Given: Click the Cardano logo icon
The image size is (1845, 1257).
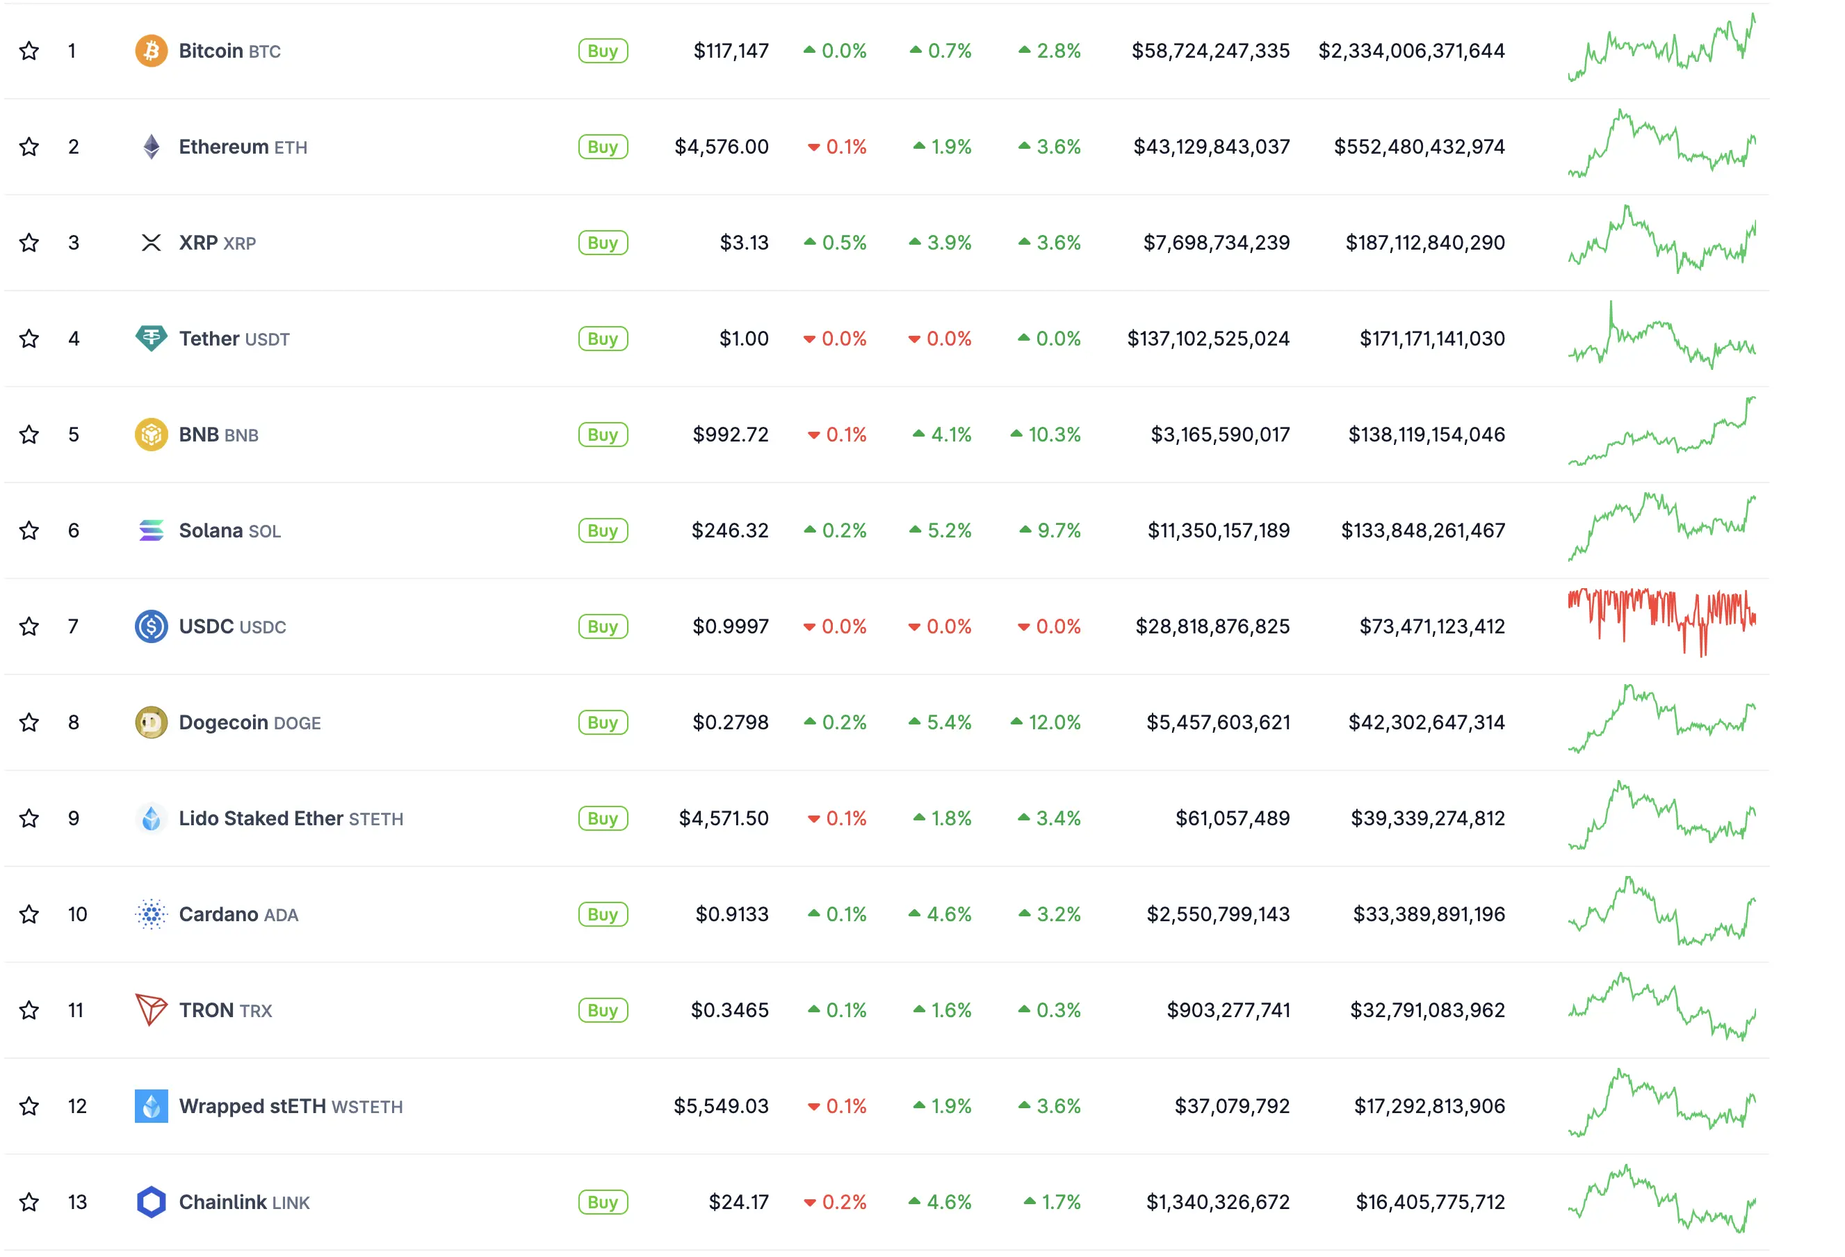Looking at the screenshot, I should tap(152, 915).
